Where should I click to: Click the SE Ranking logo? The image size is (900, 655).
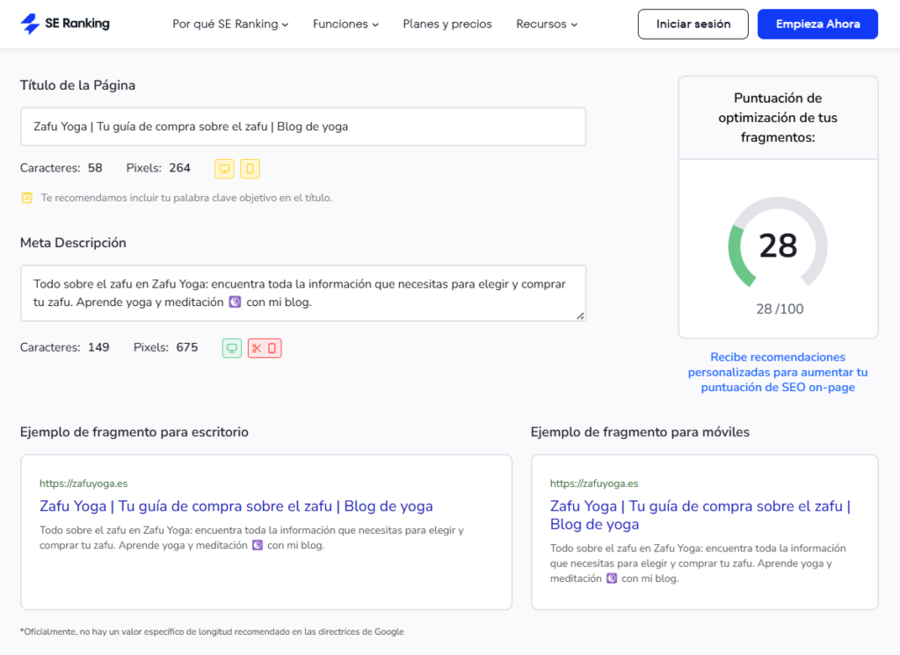point(65,24)
